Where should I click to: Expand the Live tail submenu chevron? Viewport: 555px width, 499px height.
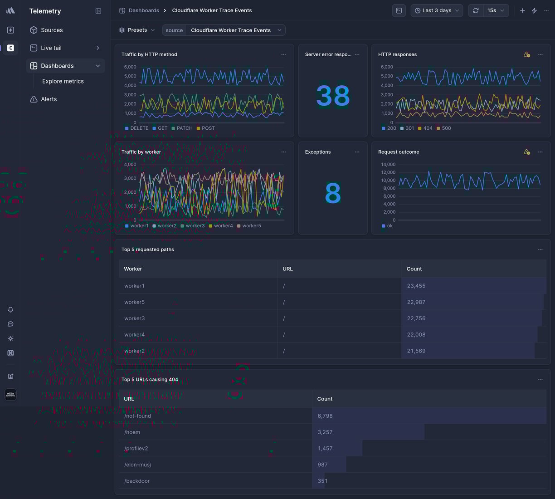(x=98, y=48)
